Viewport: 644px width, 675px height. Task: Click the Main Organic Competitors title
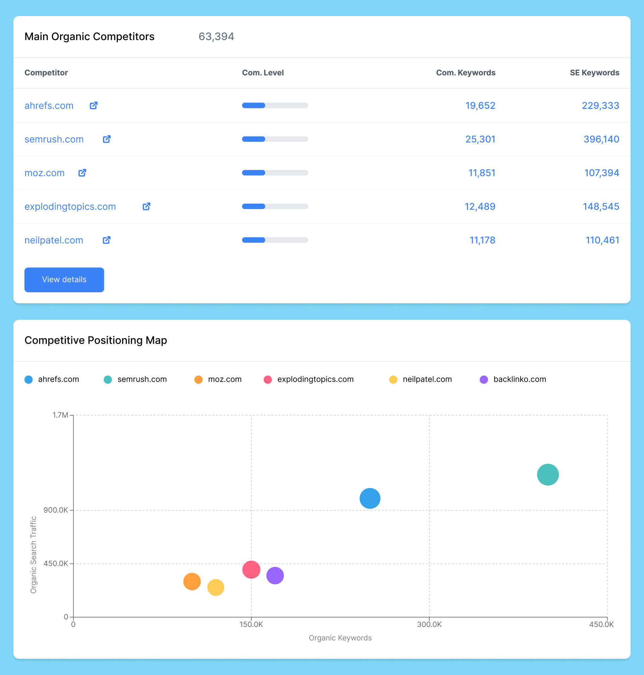point(89,36)
